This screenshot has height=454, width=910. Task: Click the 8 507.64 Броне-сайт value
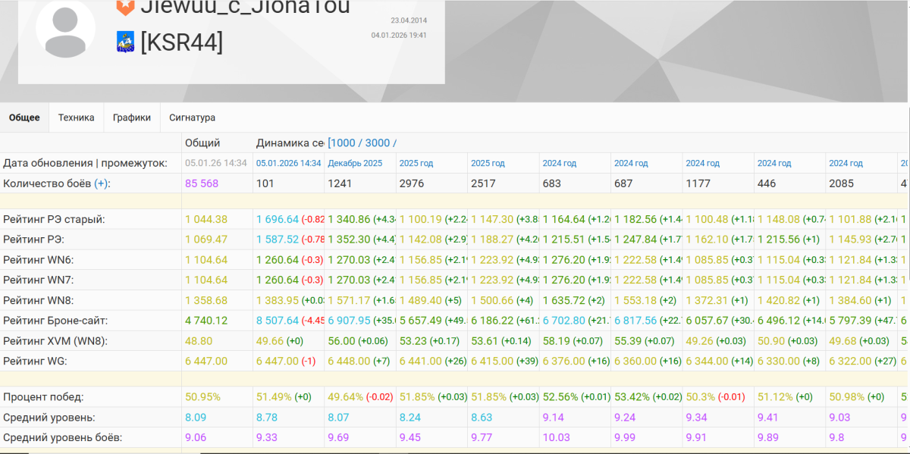click(278, 321)
